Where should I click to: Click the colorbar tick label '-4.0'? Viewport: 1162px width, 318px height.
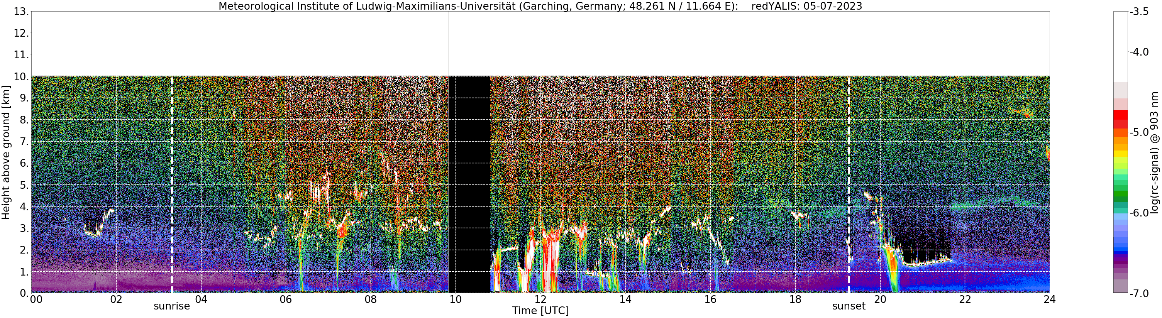(1139, 52)
